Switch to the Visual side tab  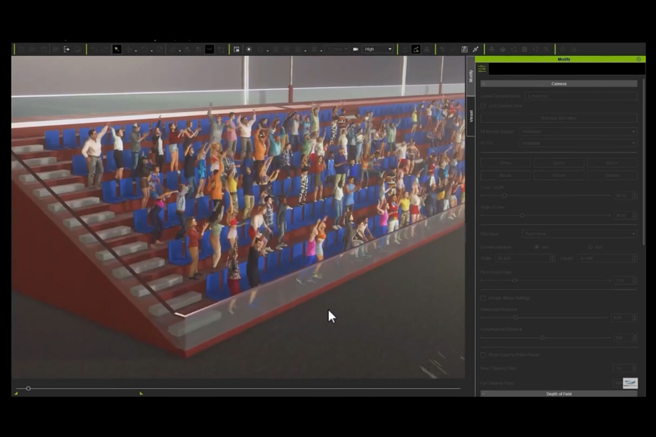point(471,115)
